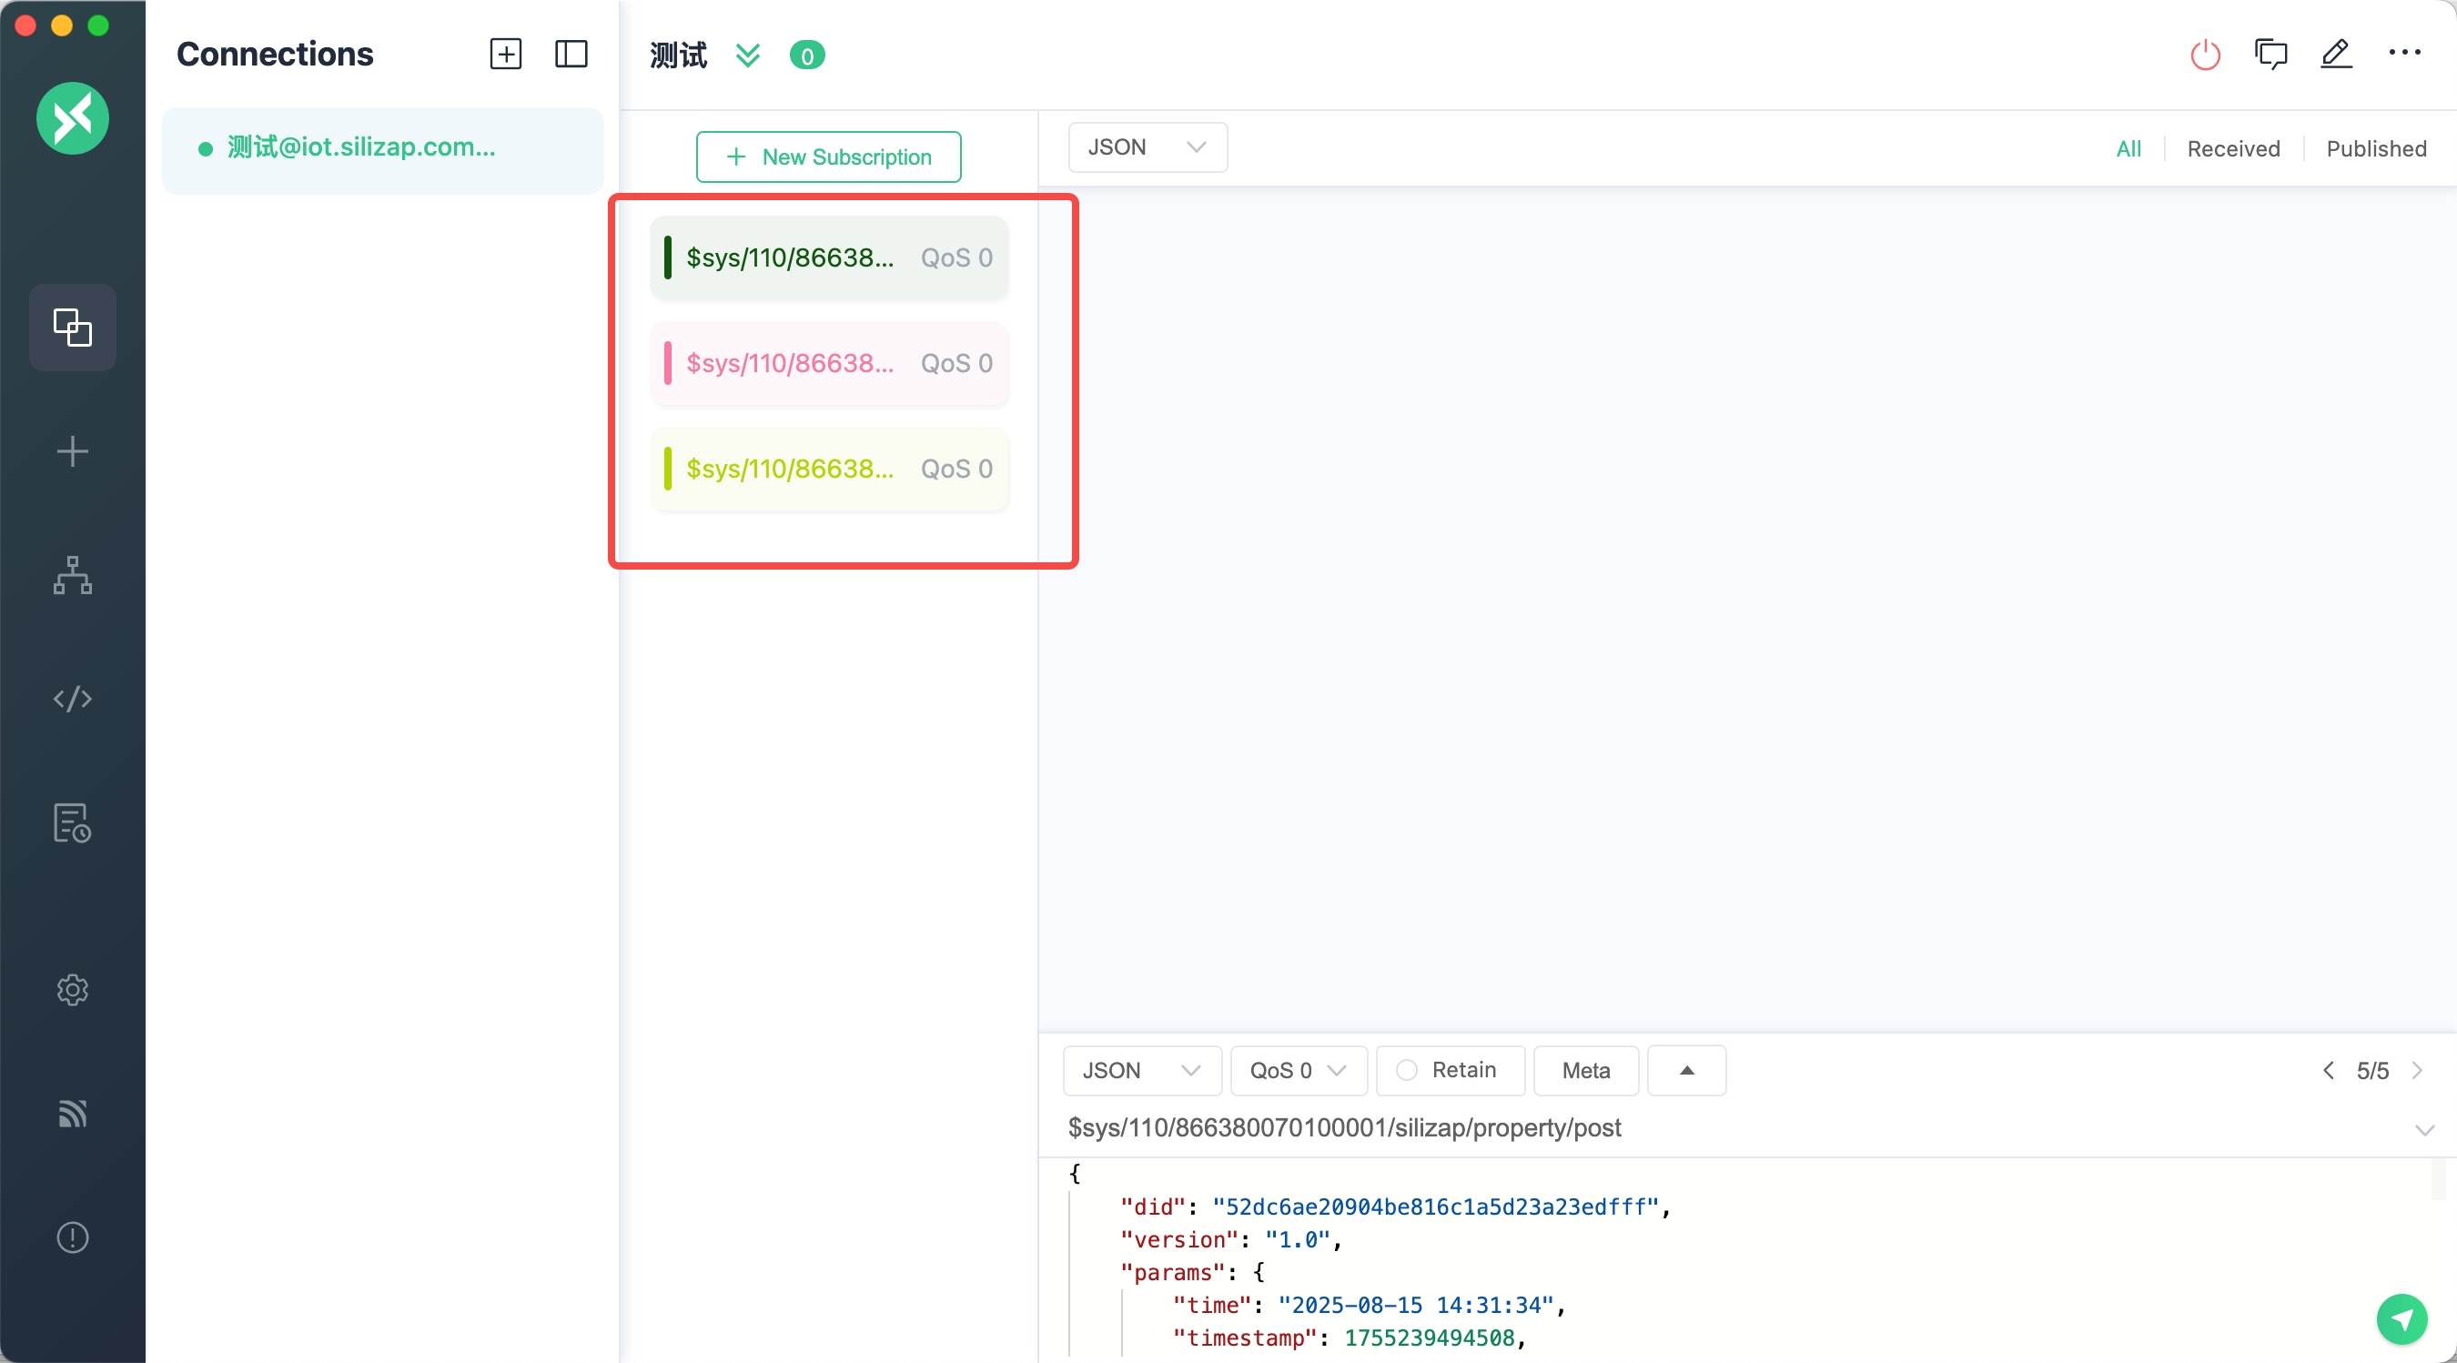Switch to the Published messages tab
The image size is (2457, 1363).
2375,149
